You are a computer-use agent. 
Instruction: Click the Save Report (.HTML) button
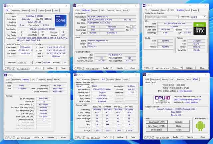[x=157, y=126]
